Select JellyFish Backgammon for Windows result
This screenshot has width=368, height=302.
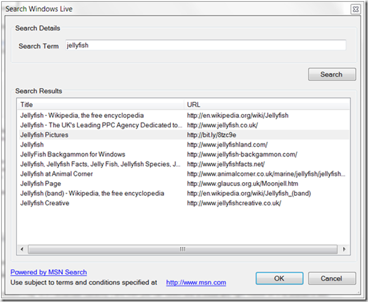pyautogui.click(x=183, y=154)
